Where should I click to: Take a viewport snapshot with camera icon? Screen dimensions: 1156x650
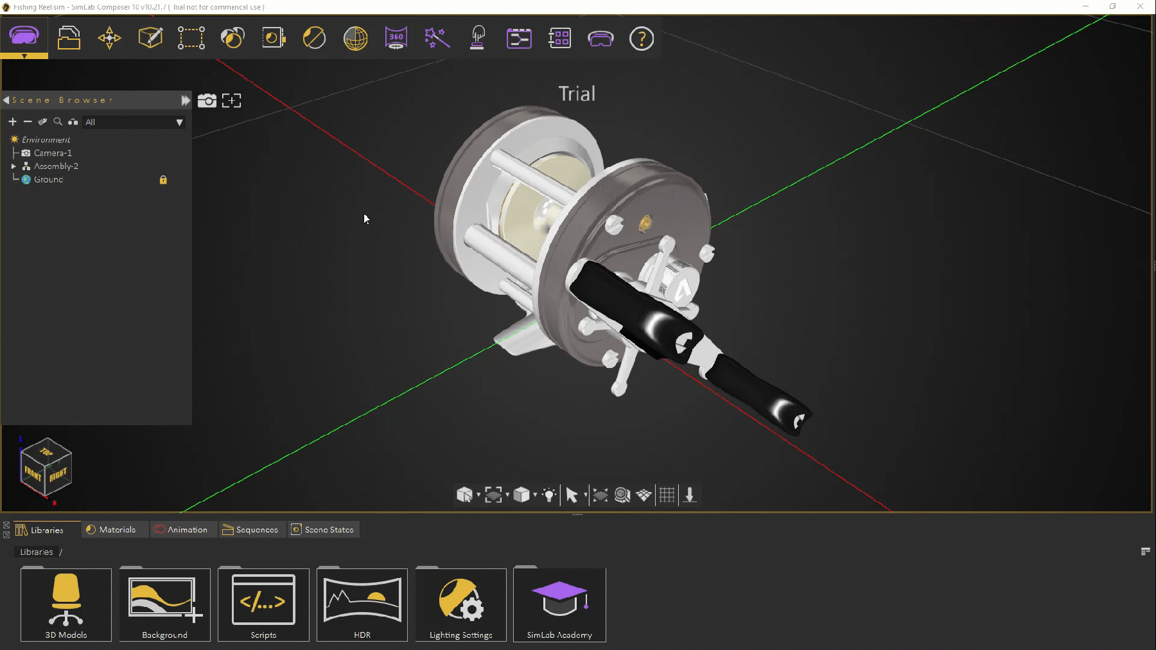[207, 100]
